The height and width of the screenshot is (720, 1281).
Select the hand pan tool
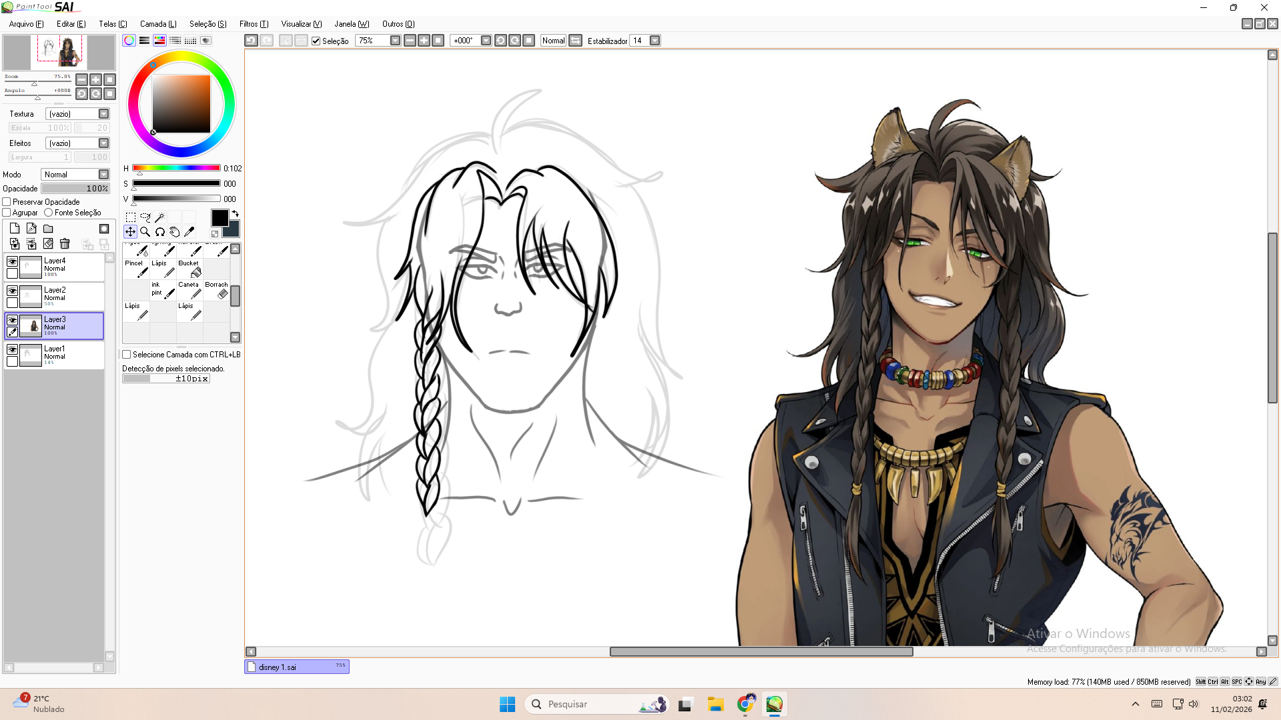(x=174, y=232)
